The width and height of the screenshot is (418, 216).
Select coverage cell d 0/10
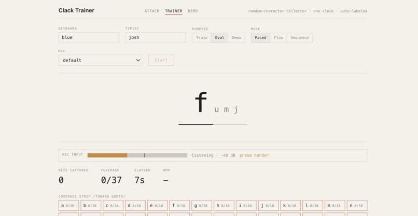135,206
